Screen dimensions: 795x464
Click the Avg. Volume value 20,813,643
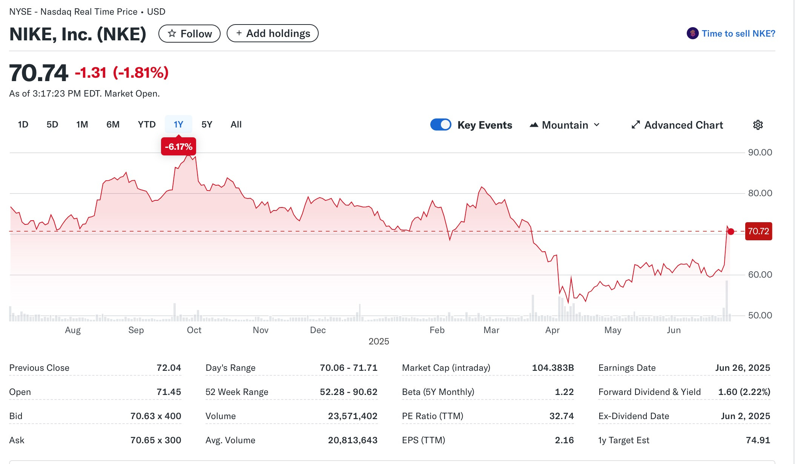click(353, 440)
